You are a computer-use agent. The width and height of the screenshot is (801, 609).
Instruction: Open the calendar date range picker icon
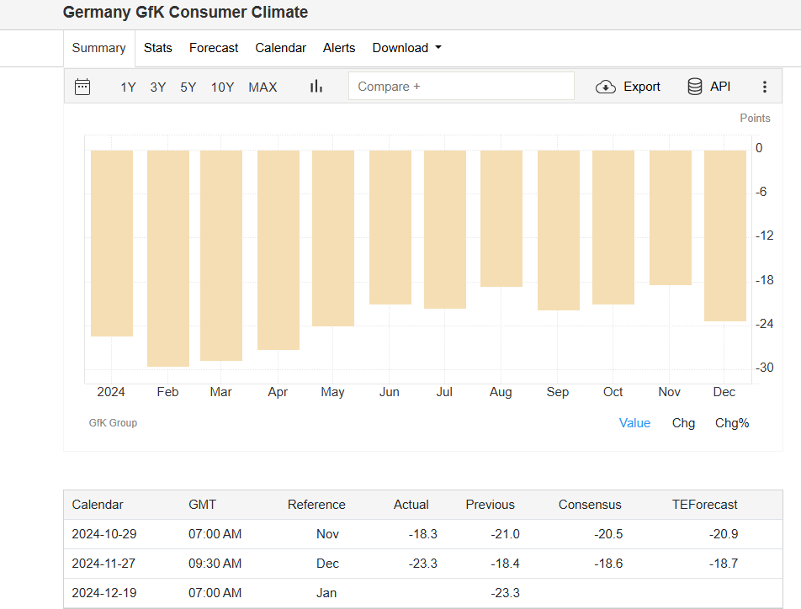(82, 87)
